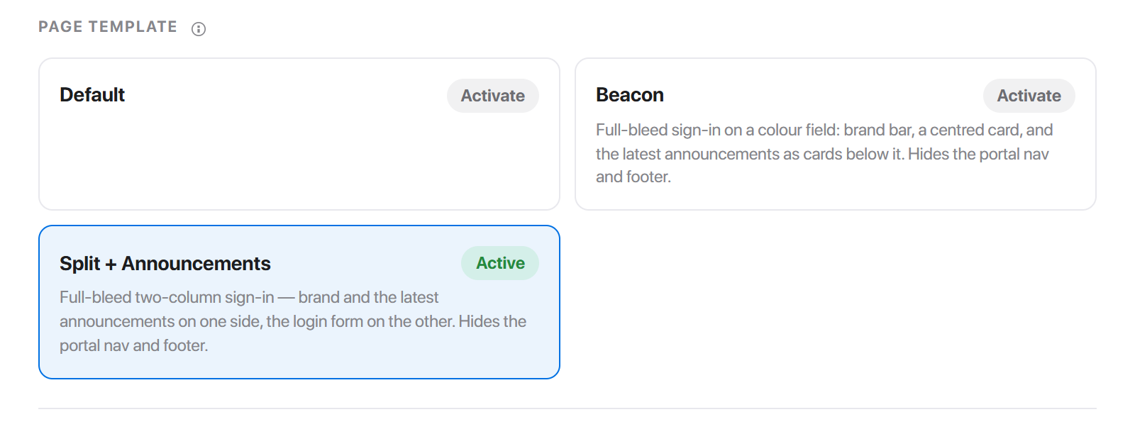The height and width of the screenshot is (434, 1135).
Task: Select the Beacon template card
Action: (x=836, y=134)
